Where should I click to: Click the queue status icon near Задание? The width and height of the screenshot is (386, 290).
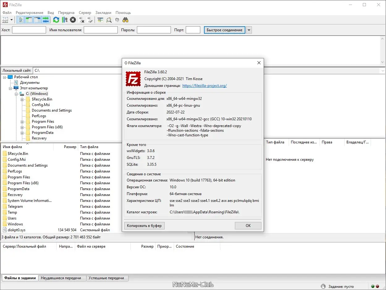[323, 286]
